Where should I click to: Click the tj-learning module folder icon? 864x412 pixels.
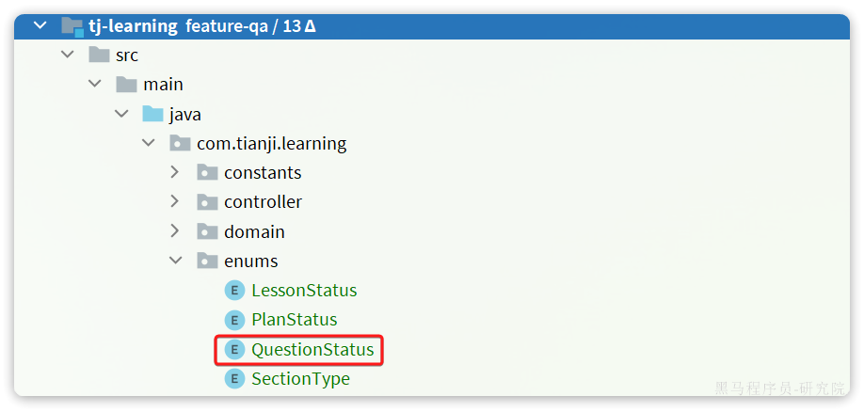(x=72, y=26)
